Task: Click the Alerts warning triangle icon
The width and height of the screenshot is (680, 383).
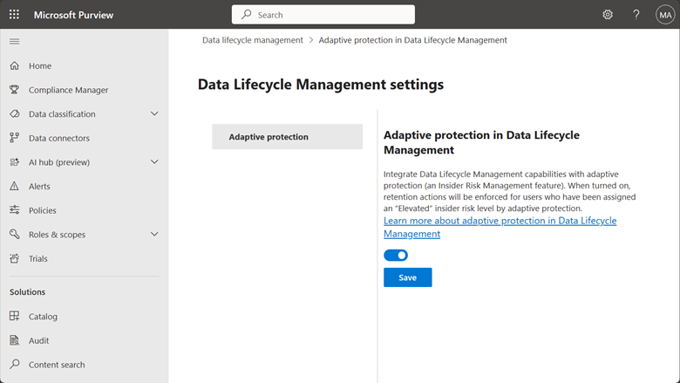Action: [14, 186]
